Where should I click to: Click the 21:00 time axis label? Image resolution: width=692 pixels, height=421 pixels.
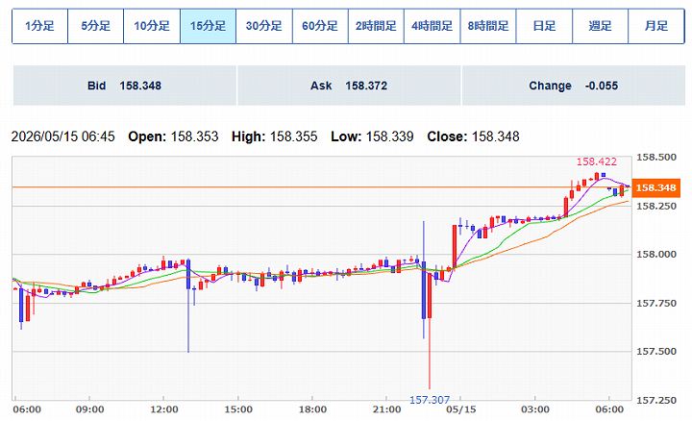(x=386, y=409)
